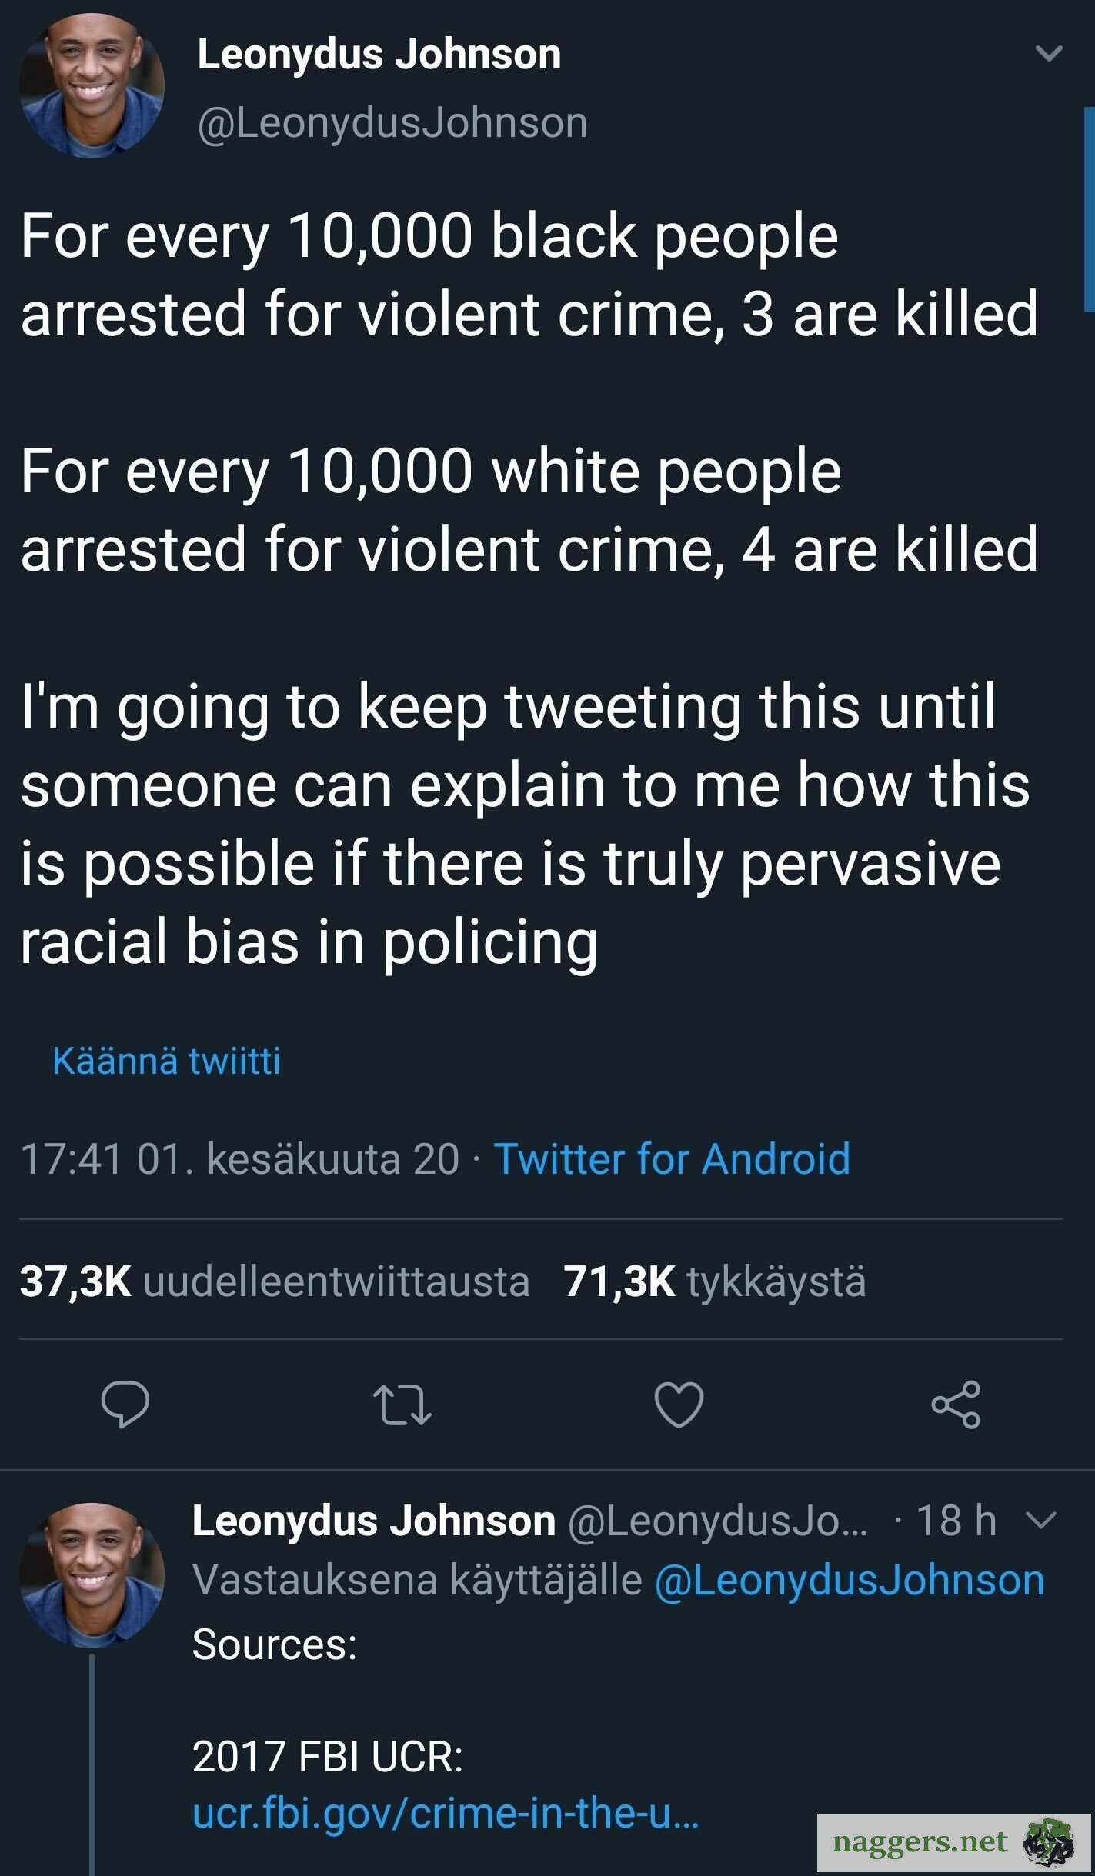Viewport: 1095px width, 1876px height.
Task: Click the reply author name Leonydus Johnson
Action: click(374, 1521)
